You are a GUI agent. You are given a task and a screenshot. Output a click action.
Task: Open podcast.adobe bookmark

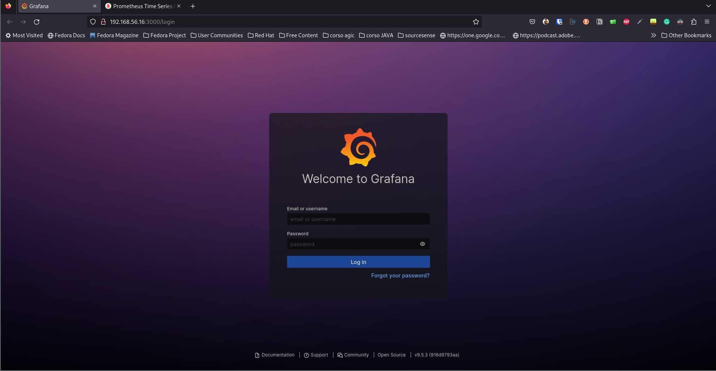547,35
